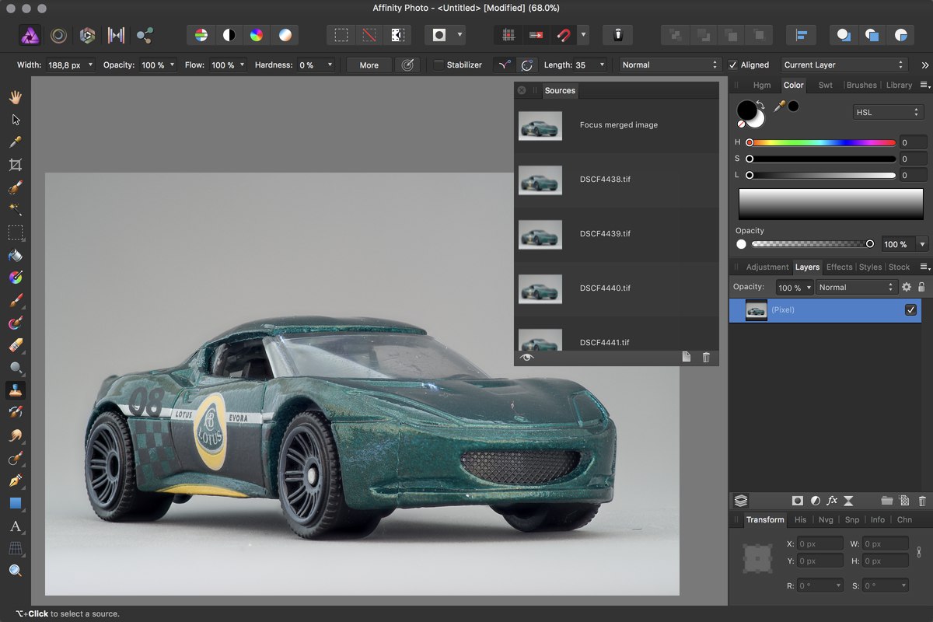Screen dimensions: 933x622
Task: Select the Zoom magnifier tool
Action: point(15,571)
